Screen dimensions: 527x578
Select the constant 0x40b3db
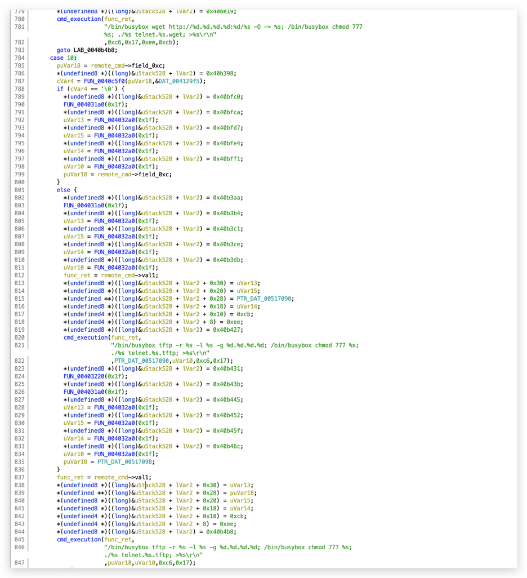[x=227, y=260]
